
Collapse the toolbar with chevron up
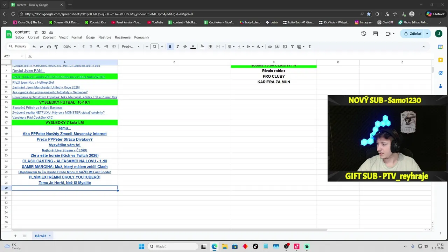[423, 47]
